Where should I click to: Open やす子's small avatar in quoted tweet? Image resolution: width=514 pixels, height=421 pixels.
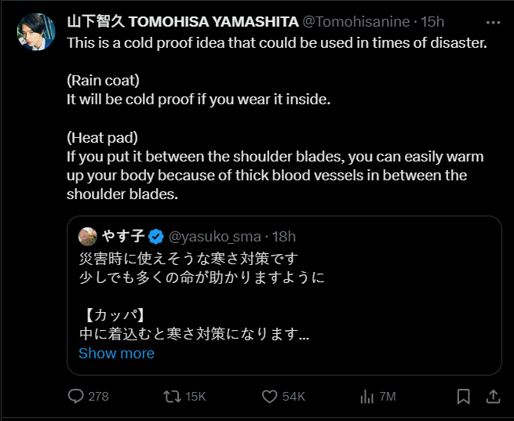click(88, 236)
